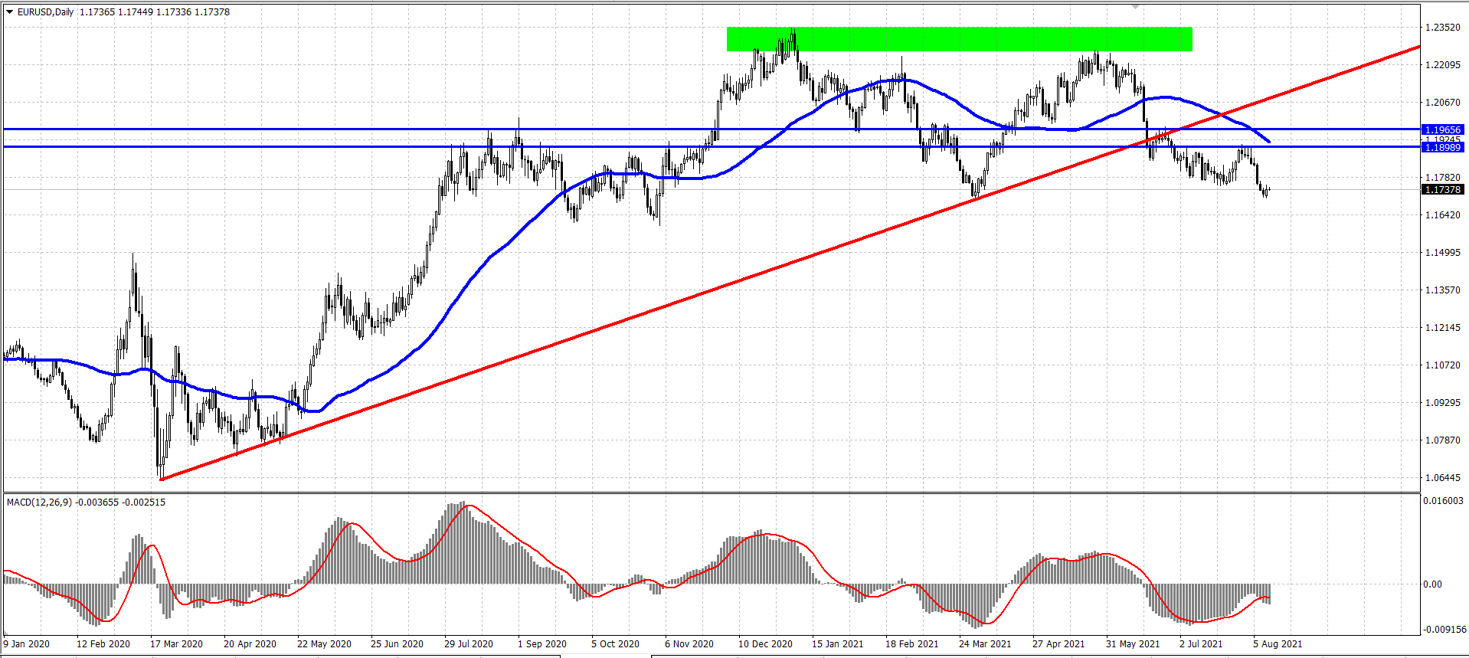The width and height of the screenshot is (1469, 658).
Task: Click the gray chart shift triangle marker
Action: [x=1136, y=6]
